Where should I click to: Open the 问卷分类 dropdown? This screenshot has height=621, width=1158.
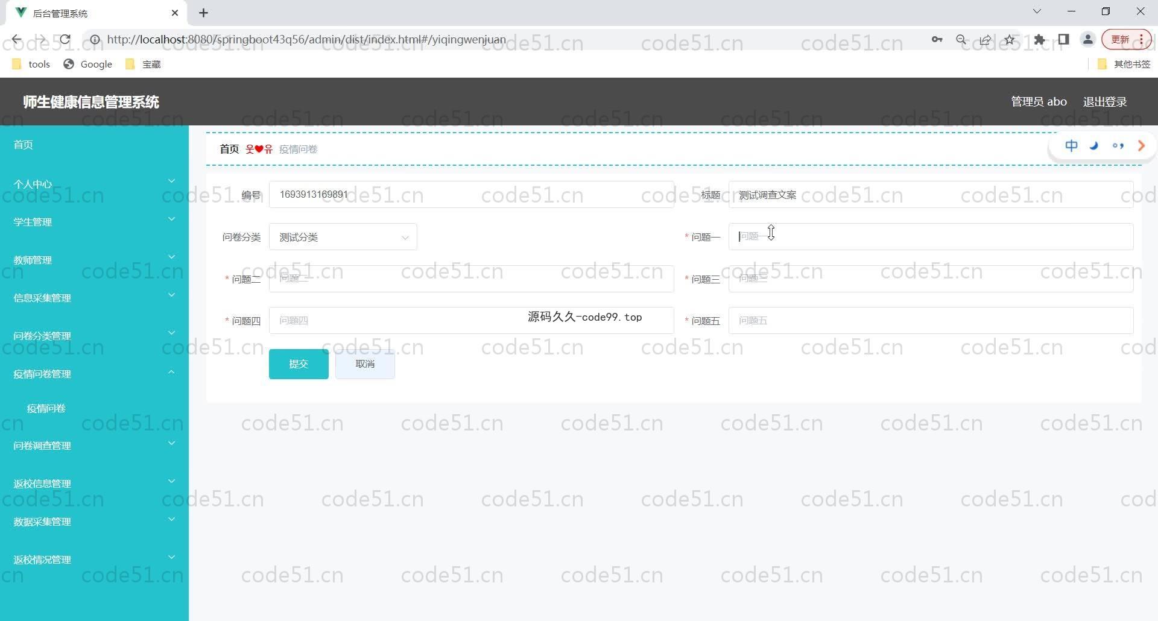coord(343,237)
